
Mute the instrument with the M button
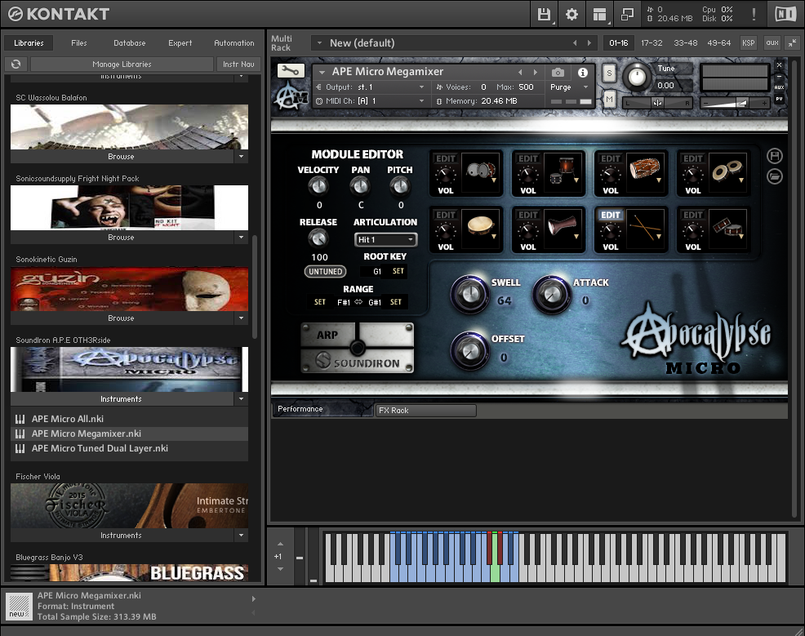click(x=609, y=99)
